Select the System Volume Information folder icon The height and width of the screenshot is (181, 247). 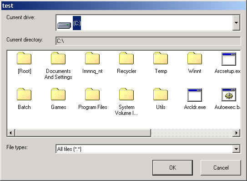click(x=126, y=94)
